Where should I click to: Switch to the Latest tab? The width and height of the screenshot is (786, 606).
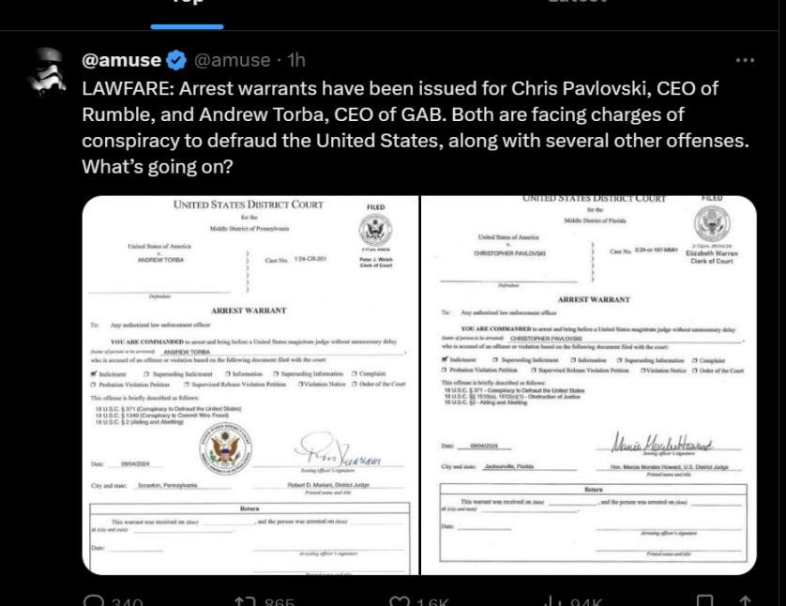click(577, 2)
